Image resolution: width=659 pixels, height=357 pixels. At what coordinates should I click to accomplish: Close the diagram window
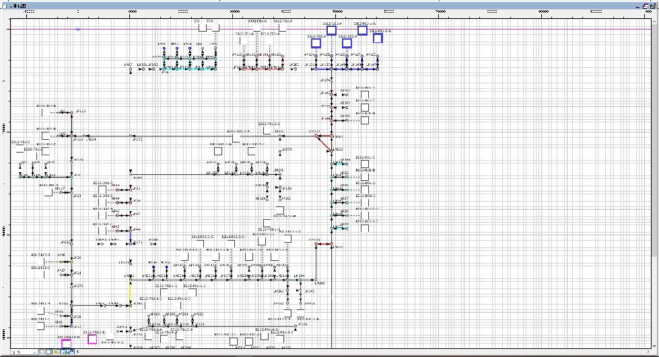pos(654,5)
